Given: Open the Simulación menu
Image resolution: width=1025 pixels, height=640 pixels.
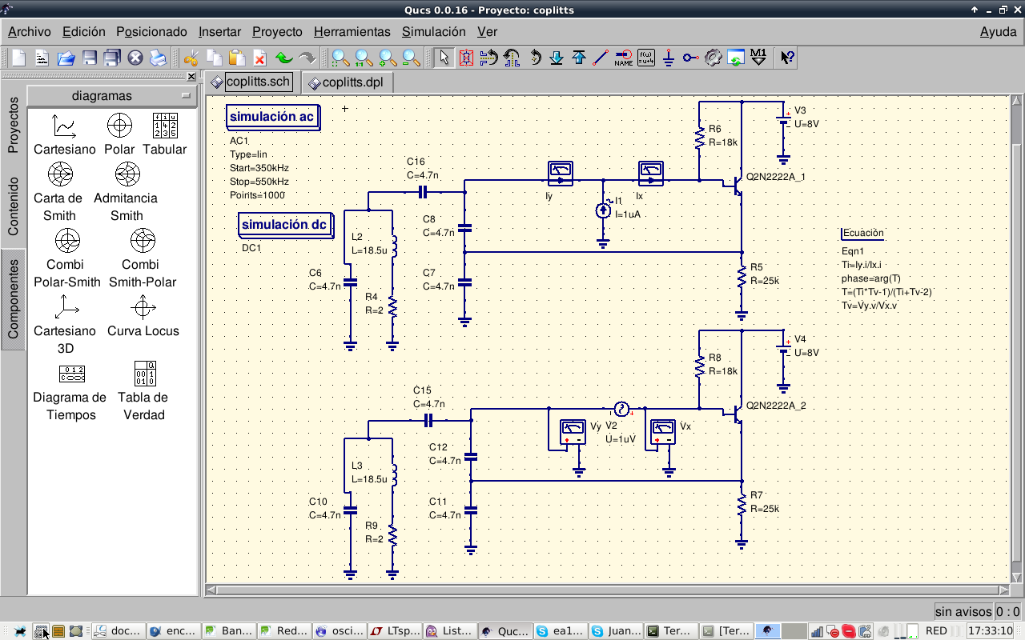Looking at the screenshot, I should tap(433, 32).
